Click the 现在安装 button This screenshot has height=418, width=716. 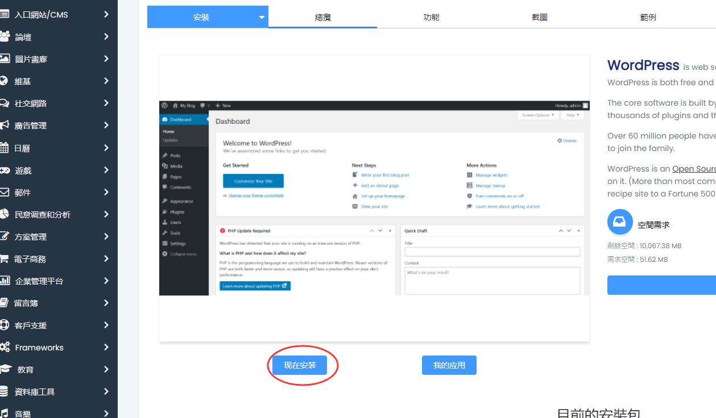(300, 365)
